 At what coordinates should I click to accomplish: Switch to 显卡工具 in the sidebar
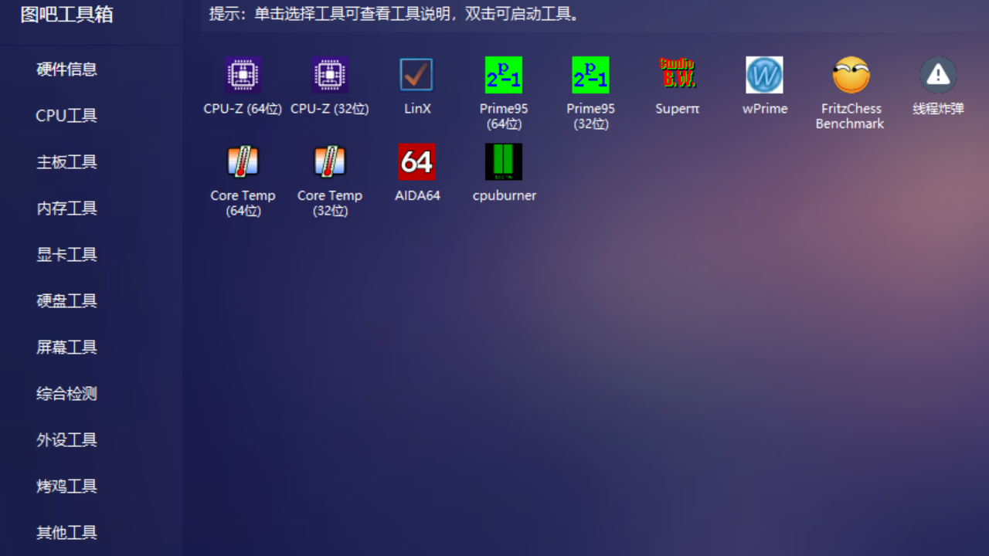tap(66, 255)
